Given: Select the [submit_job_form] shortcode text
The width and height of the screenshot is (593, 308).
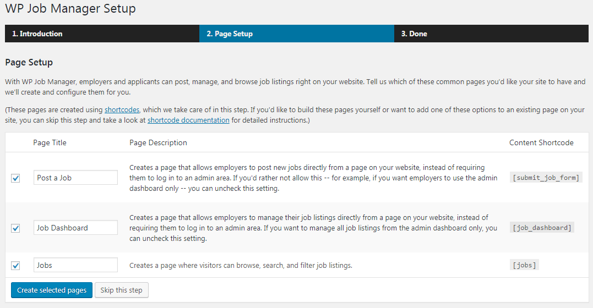Looking at the screenshot, I should (546, 178).
